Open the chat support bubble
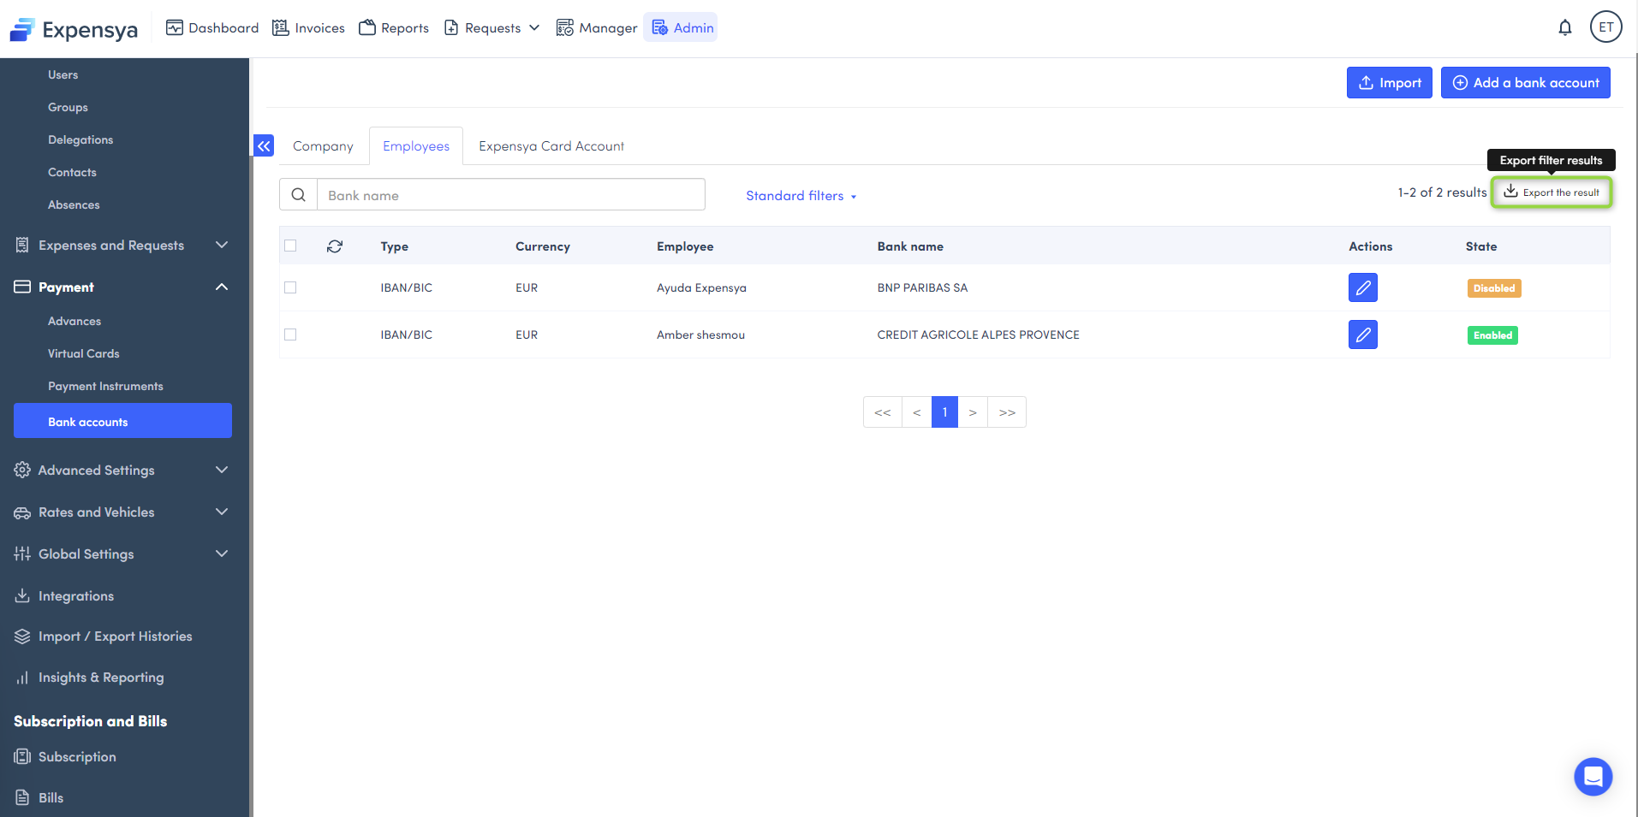 (x=1593, y=776)
